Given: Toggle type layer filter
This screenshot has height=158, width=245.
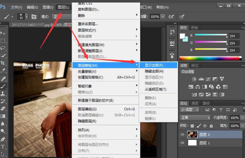Looking at the screenshot, I should 221,110.
